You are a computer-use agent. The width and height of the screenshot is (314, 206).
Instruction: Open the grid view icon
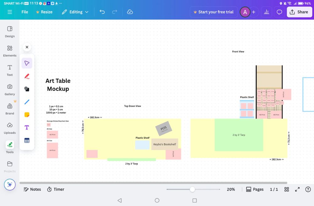point(287,189)
